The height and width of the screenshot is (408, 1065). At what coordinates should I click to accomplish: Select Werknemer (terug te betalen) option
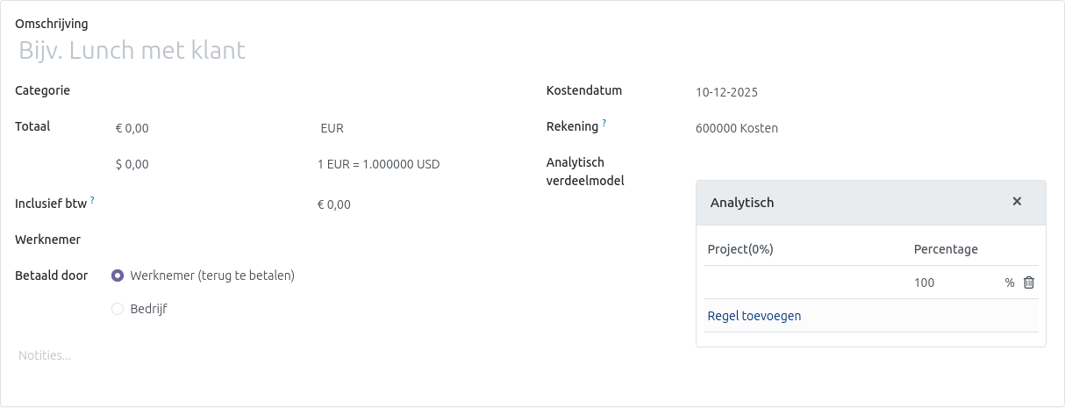point(118,276)
